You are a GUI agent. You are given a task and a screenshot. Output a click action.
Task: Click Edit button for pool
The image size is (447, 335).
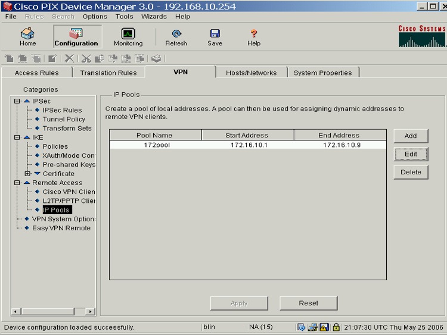(x=411, y=154)
